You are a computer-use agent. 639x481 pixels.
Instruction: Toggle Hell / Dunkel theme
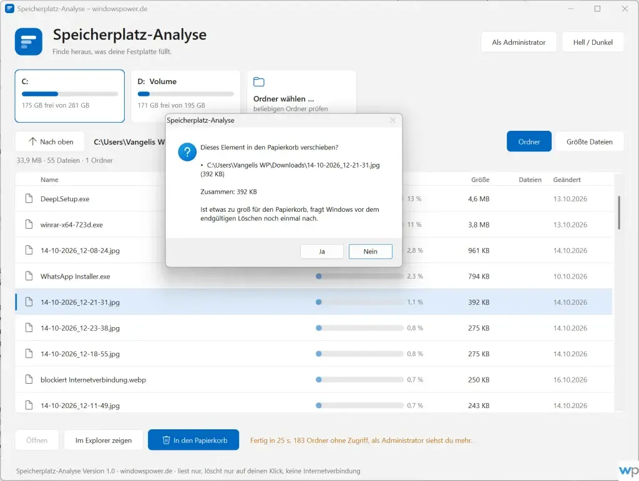tap(593, 42)
